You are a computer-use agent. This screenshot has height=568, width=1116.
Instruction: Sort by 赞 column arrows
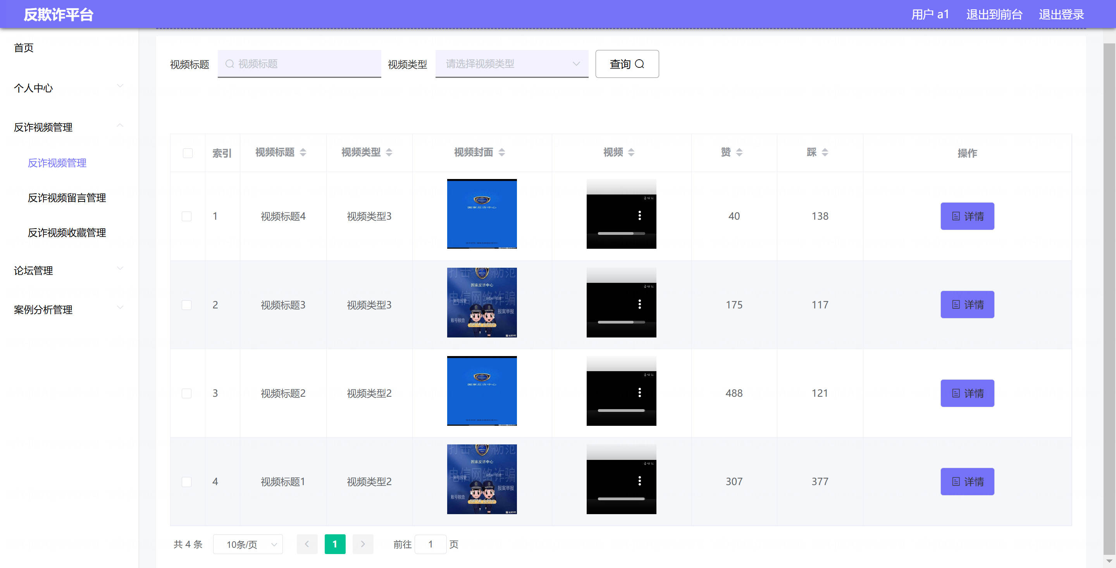739,152
